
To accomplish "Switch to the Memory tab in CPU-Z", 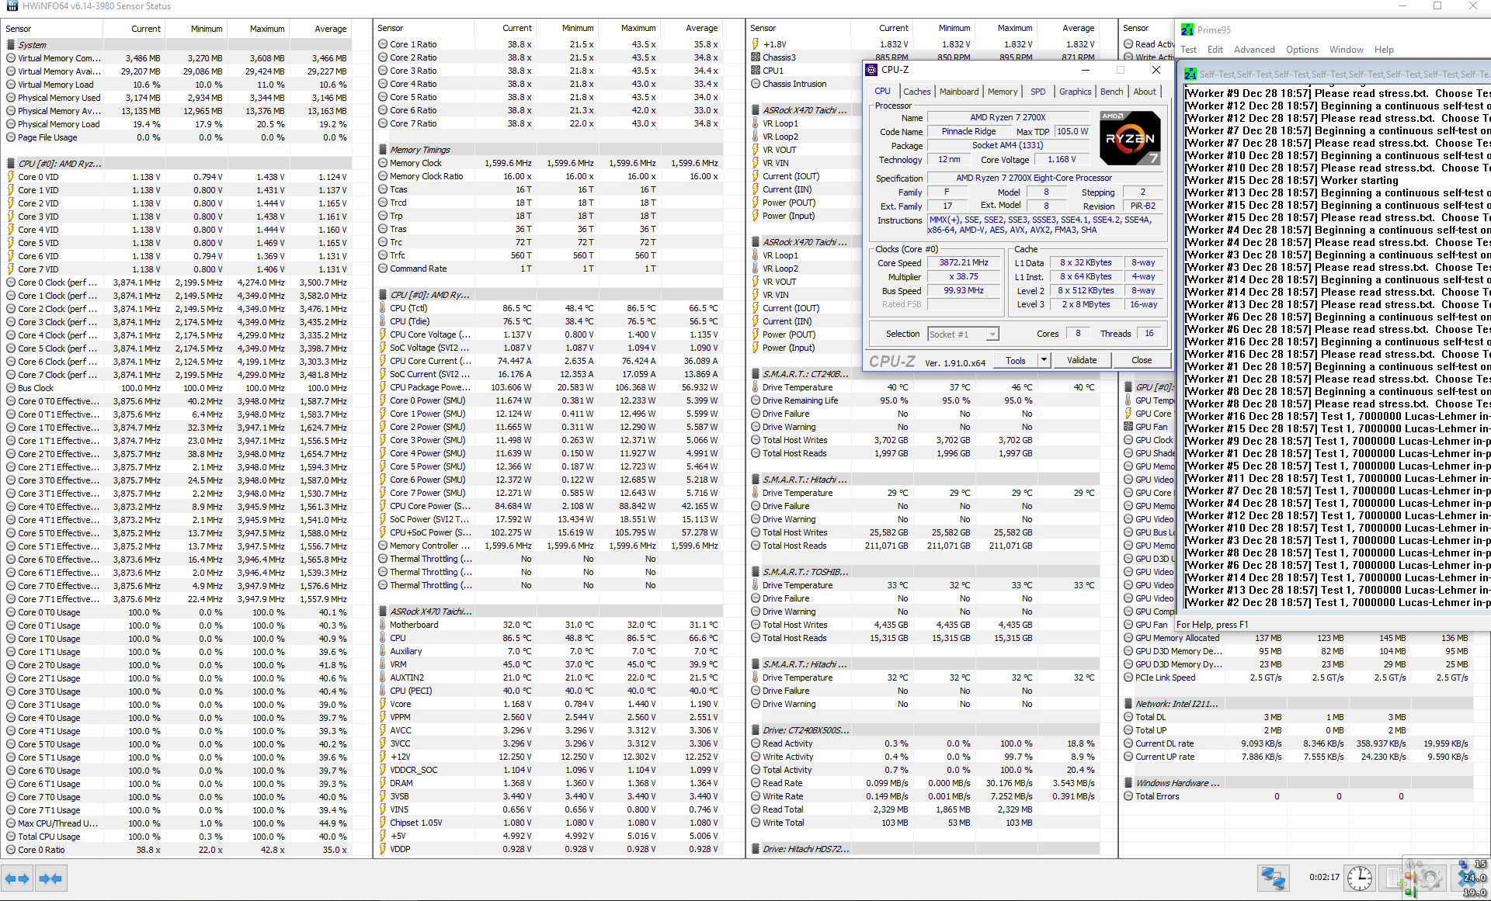I will pyautogui.click(x=1002, y=92).
